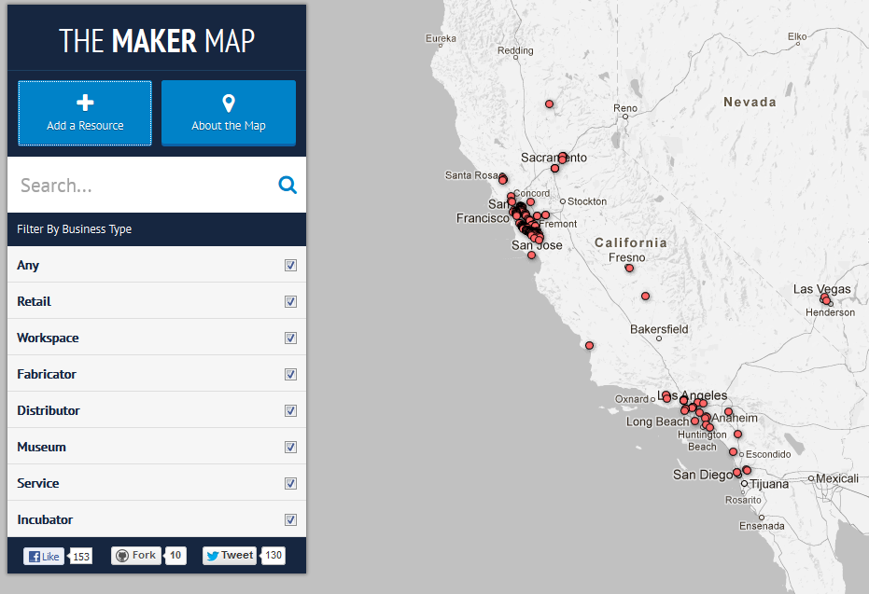Disable the Museum business type filter
The width and height of the screenshot is (869, 594).
[x=290, y=447]
